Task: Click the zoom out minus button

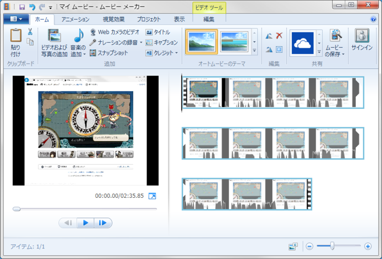Action: tap(309, 247)
